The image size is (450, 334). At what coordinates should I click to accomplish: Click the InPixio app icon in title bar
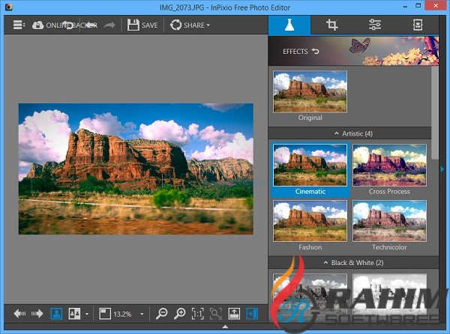(8, 7)
